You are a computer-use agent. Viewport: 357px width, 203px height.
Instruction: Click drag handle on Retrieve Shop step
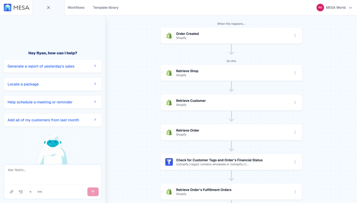pos(162,73)
